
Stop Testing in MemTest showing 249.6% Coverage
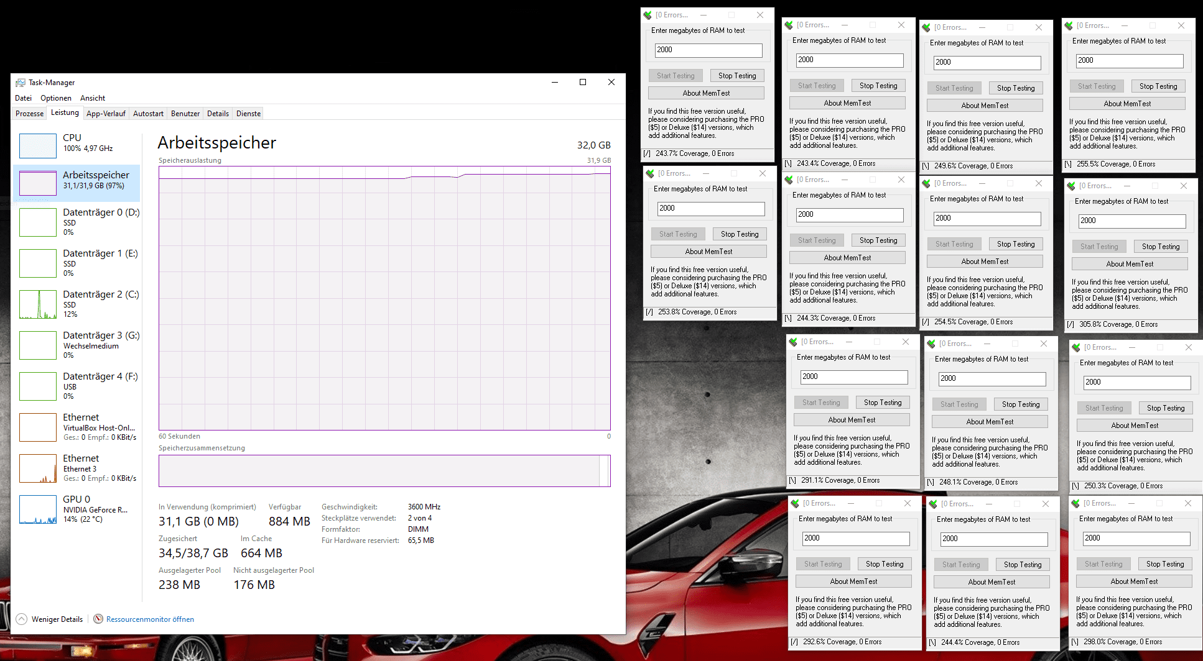[1016, 88]
